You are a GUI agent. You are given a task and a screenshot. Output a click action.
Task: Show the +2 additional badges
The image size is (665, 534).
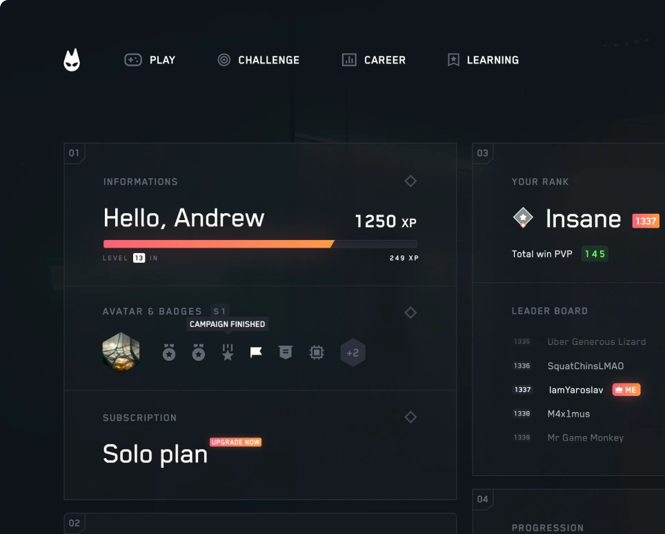pyautogui.click(x=353, y=353)
